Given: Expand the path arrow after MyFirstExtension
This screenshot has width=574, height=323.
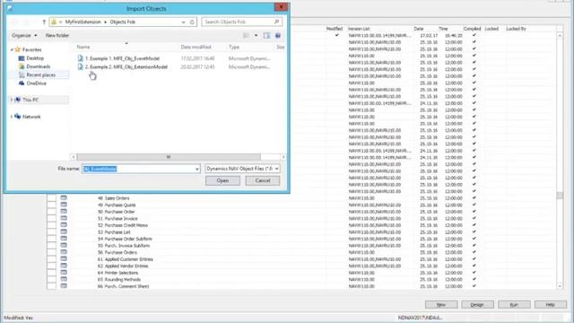Looking at the screenshot, I should tap(106, 22).
